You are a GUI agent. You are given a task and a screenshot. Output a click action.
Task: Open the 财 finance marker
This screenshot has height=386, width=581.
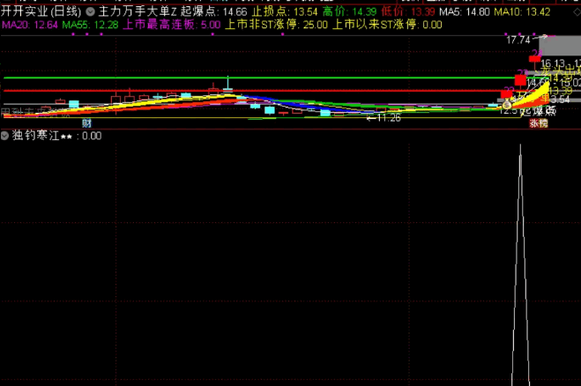tap(86, 123)
